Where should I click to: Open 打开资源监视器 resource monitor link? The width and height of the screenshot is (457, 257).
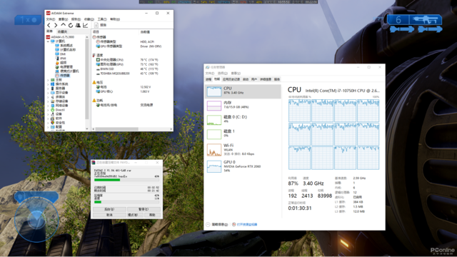point(244,224)
